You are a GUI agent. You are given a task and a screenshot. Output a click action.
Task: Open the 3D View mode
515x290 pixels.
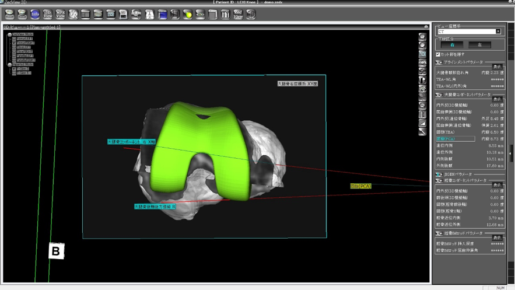pyautogui.click(x=48, y=14)
